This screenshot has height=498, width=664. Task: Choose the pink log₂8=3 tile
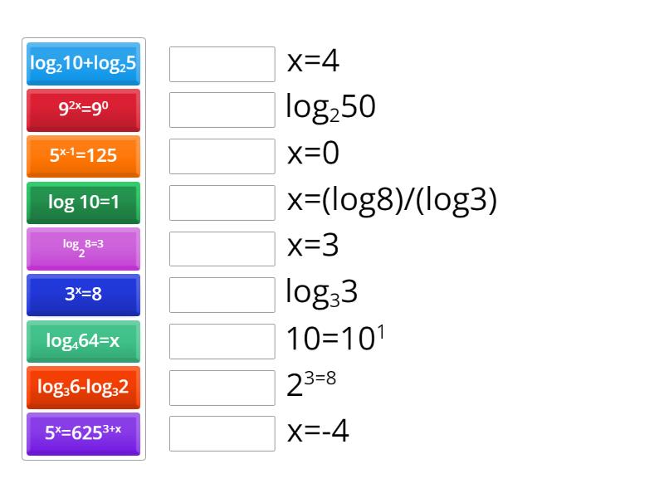83,248
